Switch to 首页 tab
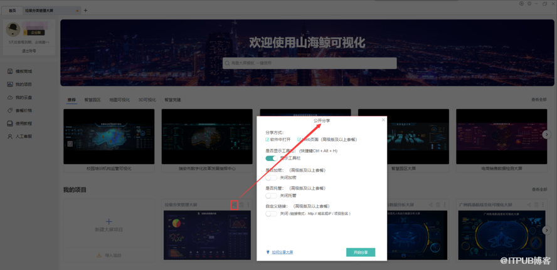Screen dimensions: 557x270 click(13, 11)
